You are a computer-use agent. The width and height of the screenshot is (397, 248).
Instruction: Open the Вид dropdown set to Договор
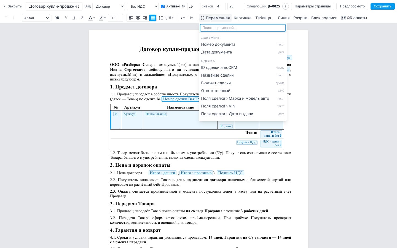point(109,6)
